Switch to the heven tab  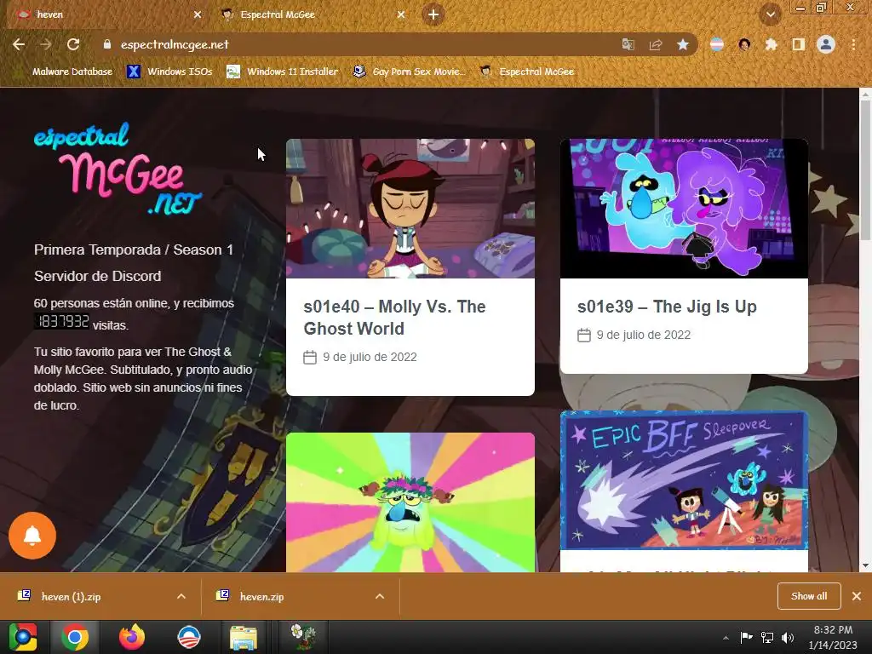point(108,14)
